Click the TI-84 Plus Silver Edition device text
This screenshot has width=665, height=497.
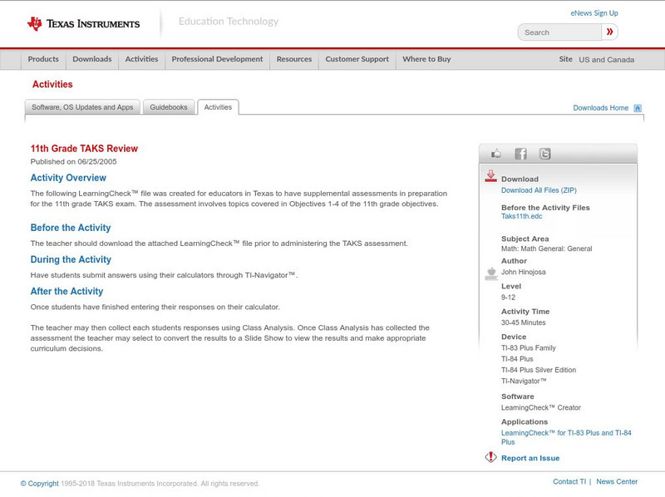[539, 370]
